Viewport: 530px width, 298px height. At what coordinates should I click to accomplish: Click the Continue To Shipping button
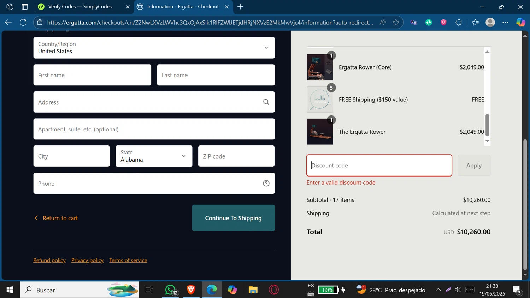pyautogui.click(x=234, y=218)
